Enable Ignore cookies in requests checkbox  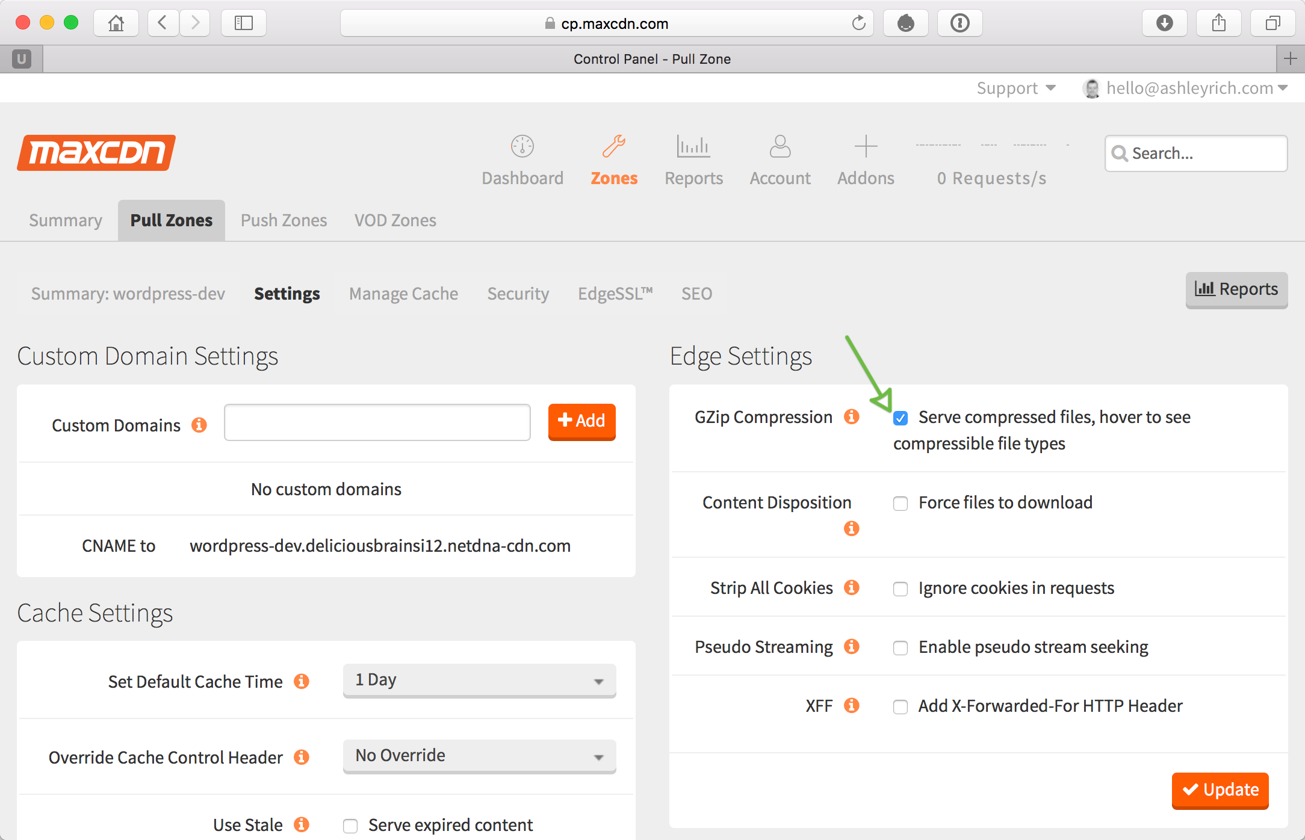point(900,588)
